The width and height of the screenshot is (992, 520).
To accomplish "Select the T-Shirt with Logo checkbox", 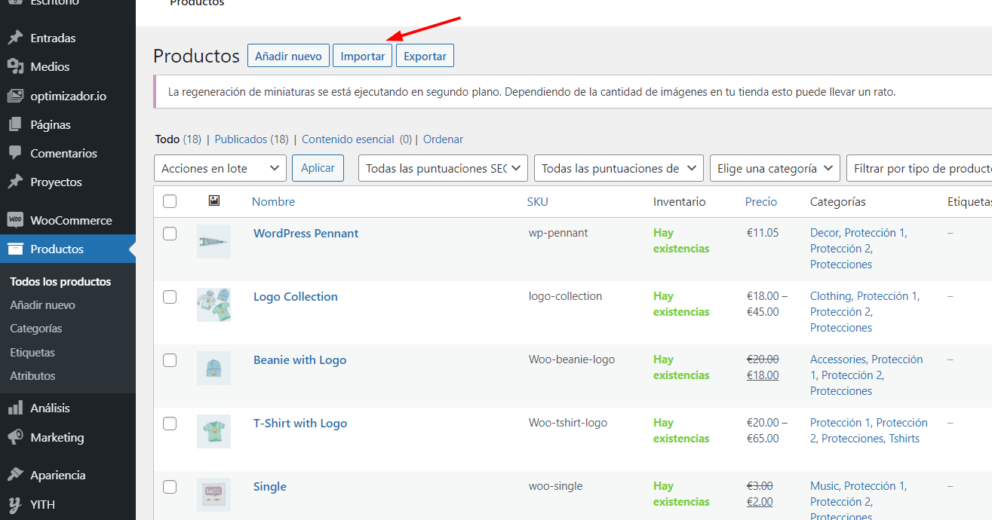I will (x=170, y=424).
